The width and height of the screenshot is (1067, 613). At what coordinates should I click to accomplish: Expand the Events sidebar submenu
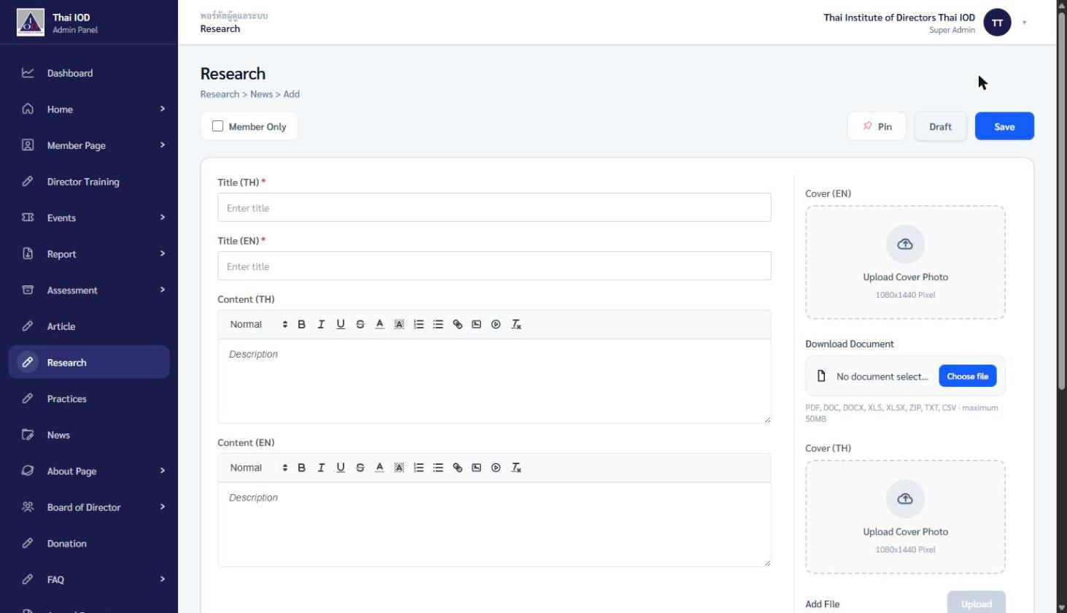tap(162, 217)
